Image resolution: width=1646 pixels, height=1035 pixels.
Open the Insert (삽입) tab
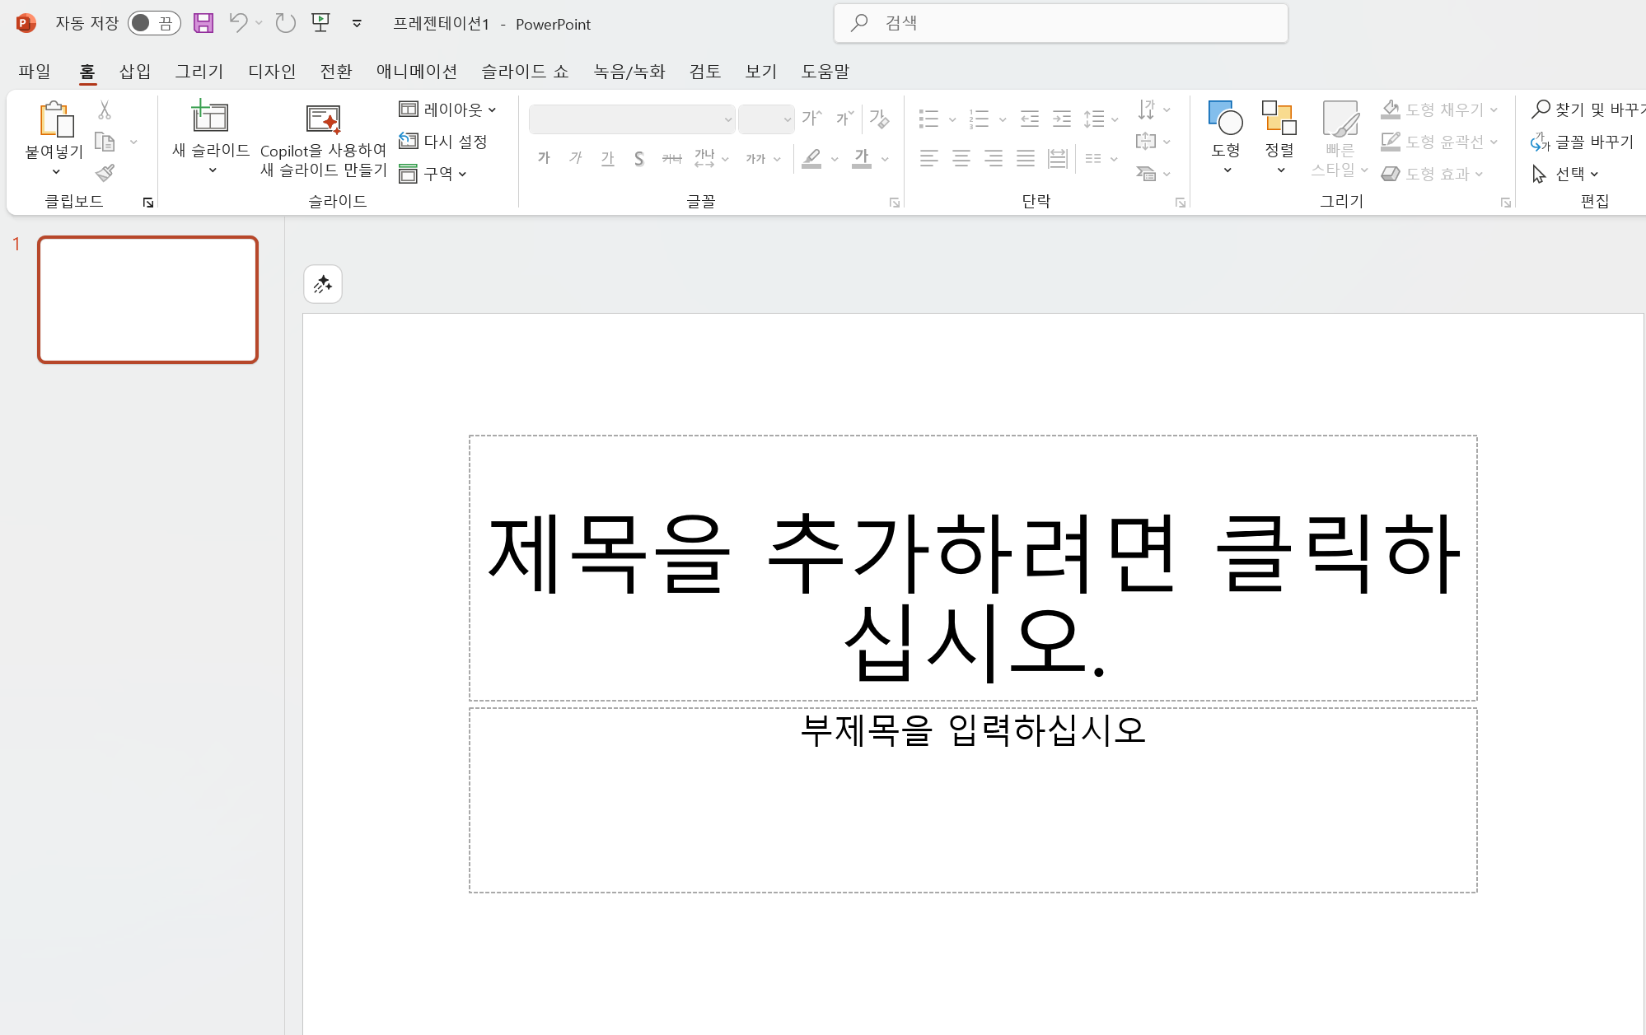click(x=135, y=72)
